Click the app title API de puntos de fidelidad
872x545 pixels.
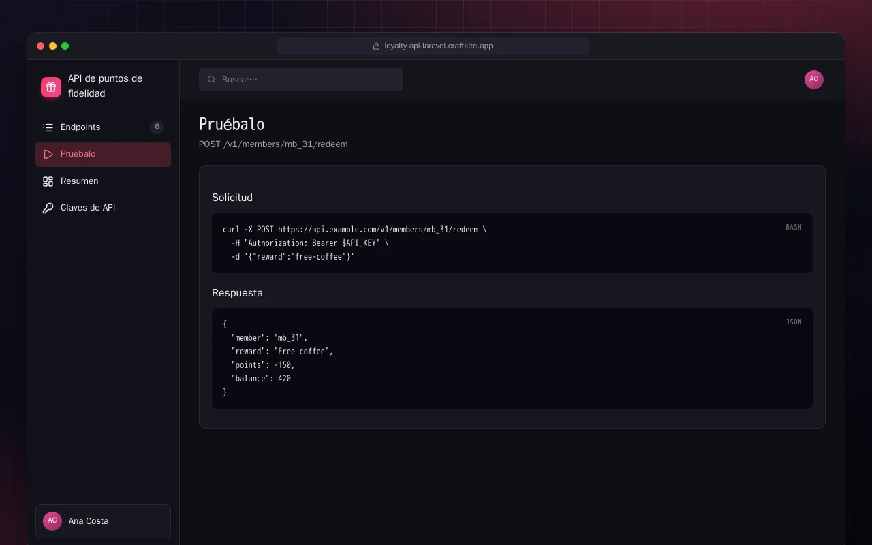click(x=106, y=86)
